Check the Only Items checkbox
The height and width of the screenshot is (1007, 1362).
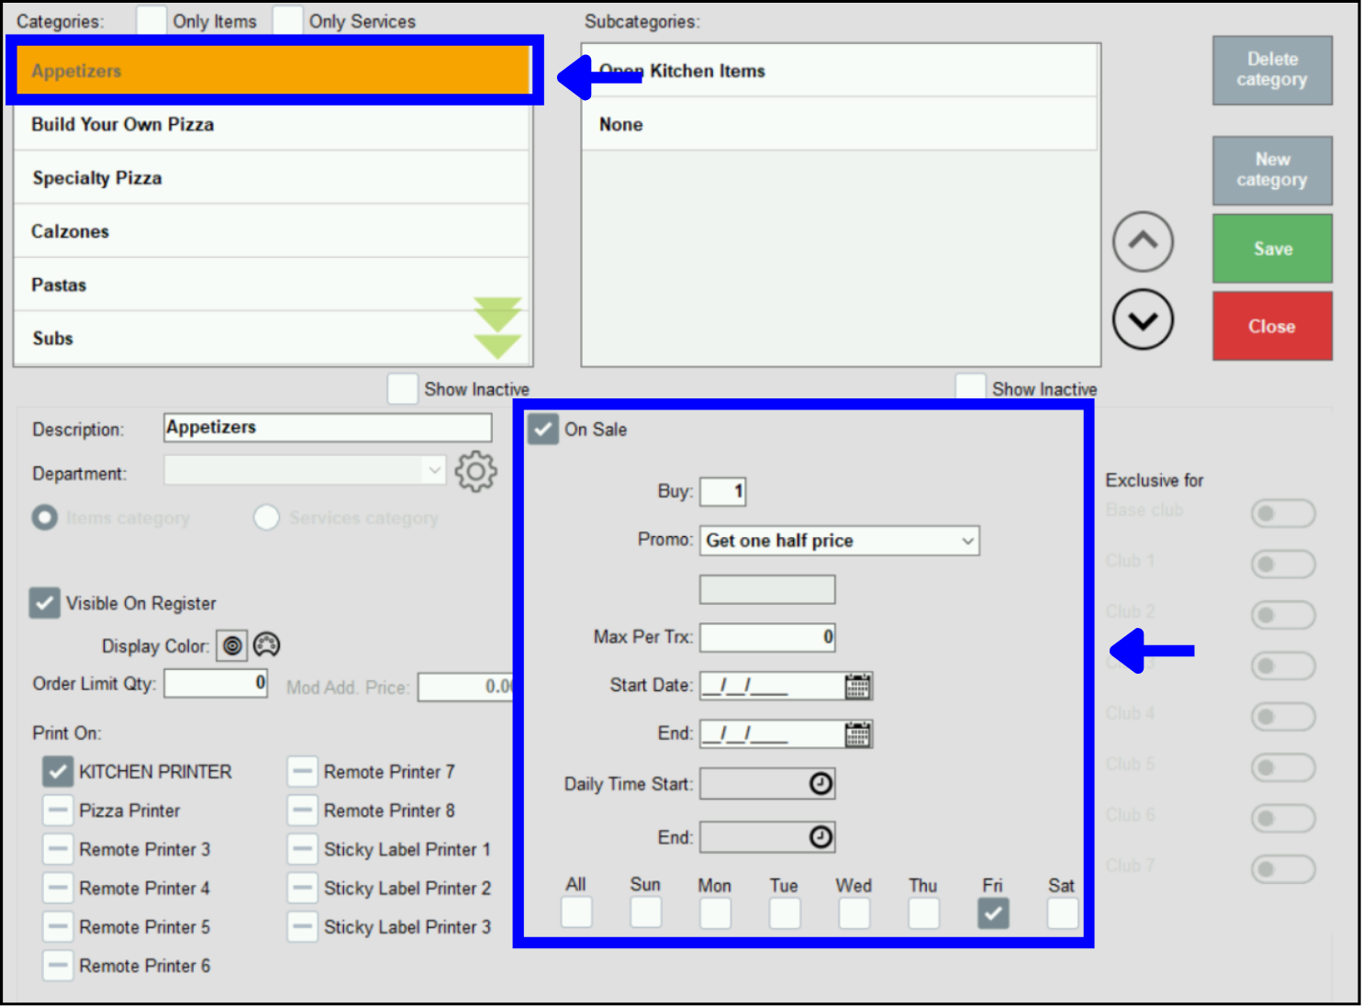point(151,20)
